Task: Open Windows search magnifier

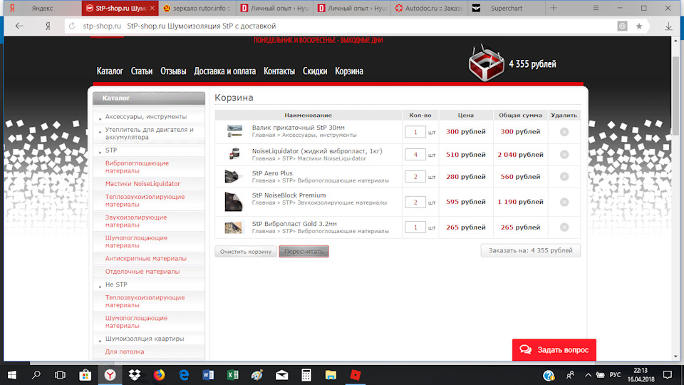Action: pos(36,375)
